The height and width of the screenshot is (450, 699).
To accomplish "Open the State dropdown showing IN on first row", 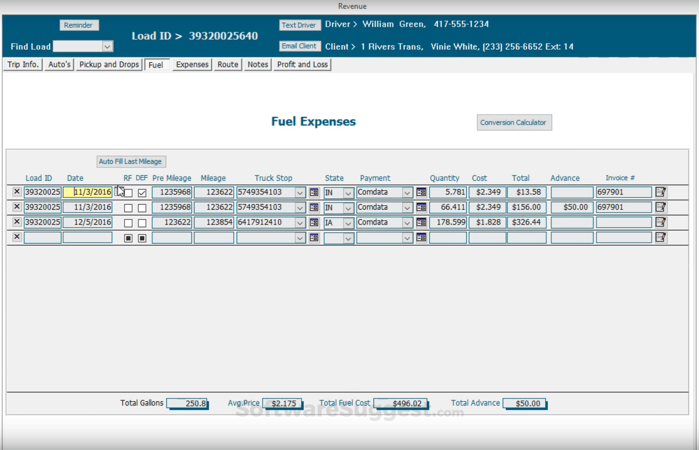I will tap(348, 193).
